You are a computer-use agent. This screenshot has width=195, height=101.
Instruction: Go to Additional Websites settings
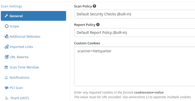pos(25,37)
